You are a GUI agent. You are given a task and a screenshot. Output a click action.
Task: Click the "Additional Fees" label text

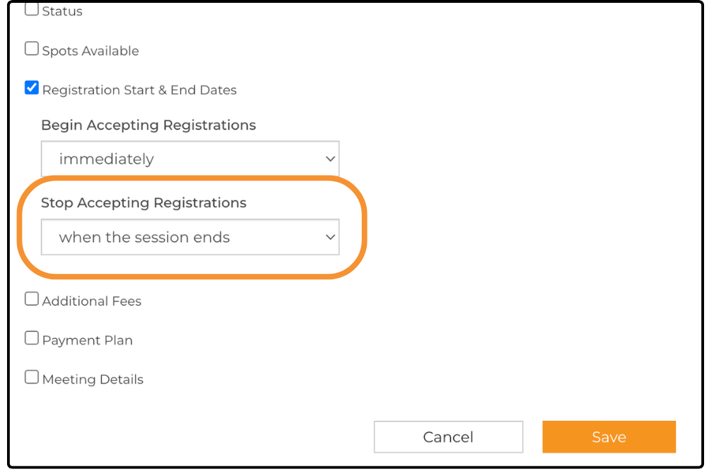tap(92, 301)
